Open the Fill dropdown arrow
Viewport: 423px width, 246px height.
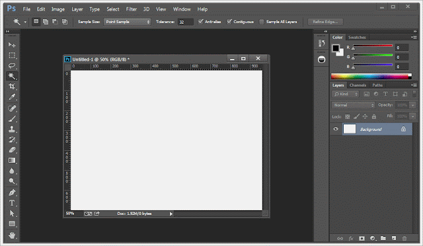coord(412,116)
